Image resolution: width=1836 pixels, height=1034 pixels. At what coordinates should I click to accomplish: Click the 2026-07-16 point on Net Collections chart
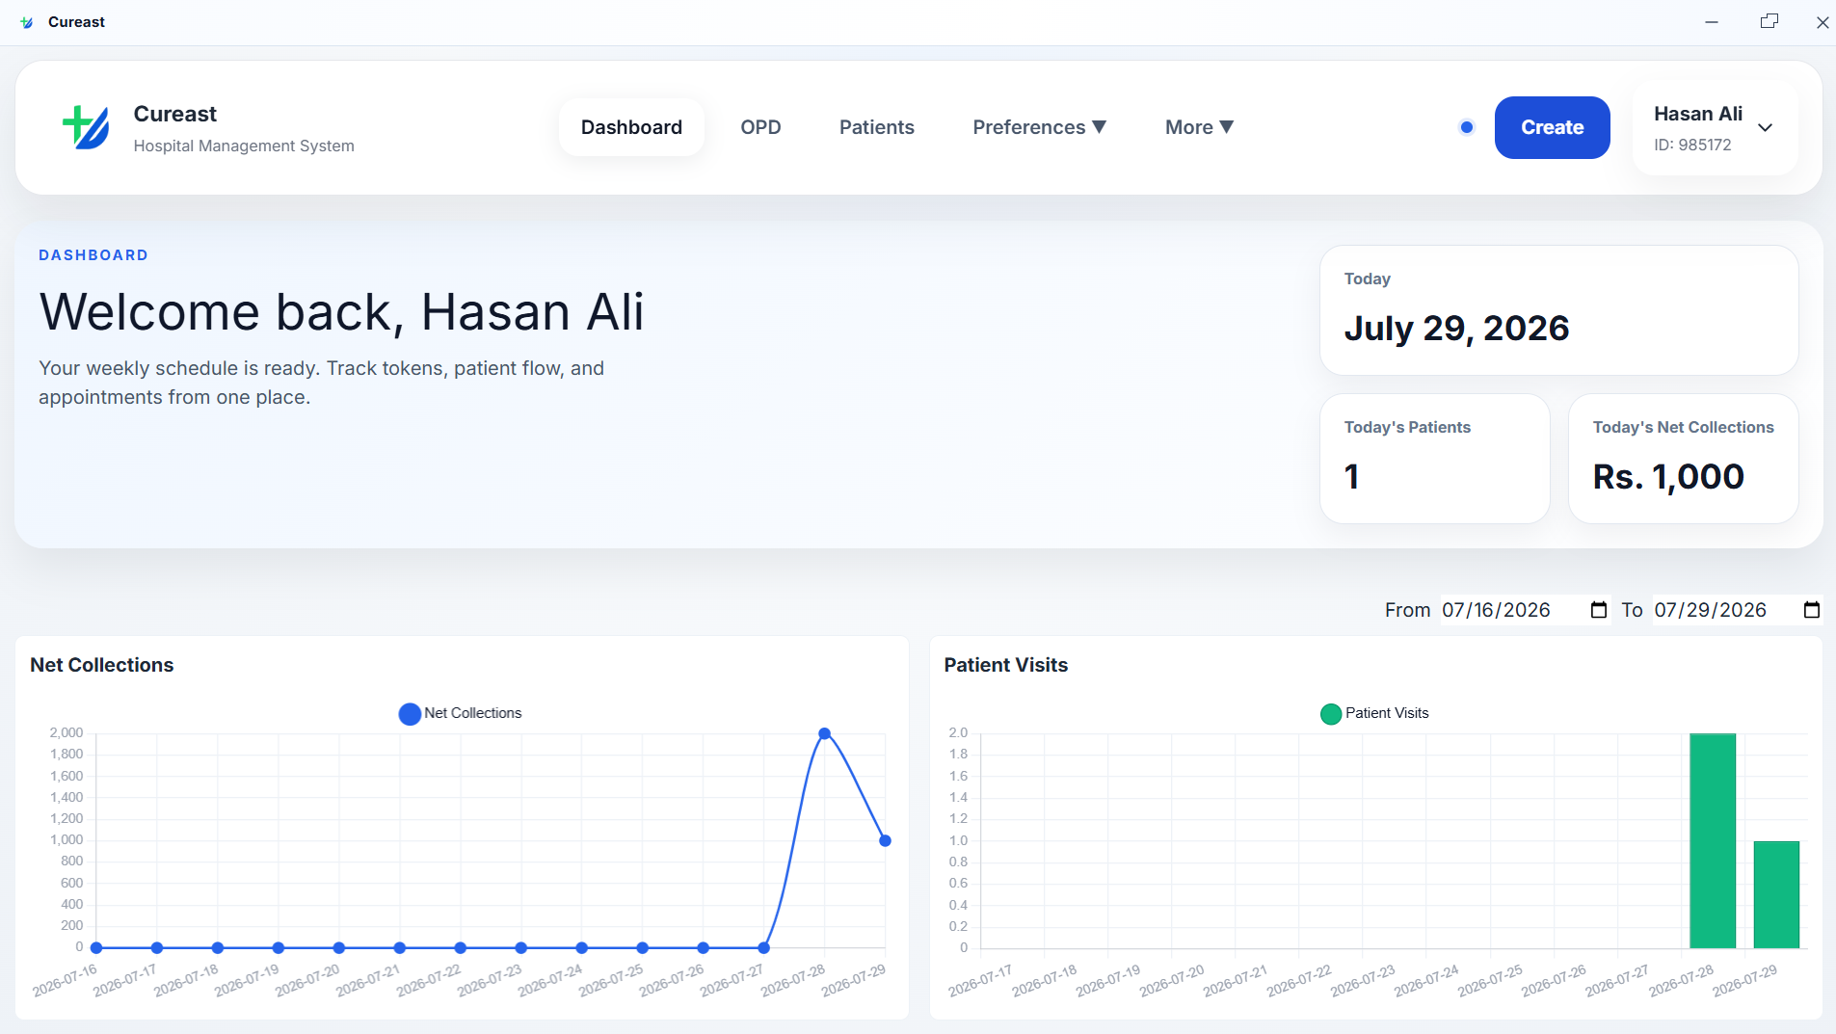pos(96,948)
